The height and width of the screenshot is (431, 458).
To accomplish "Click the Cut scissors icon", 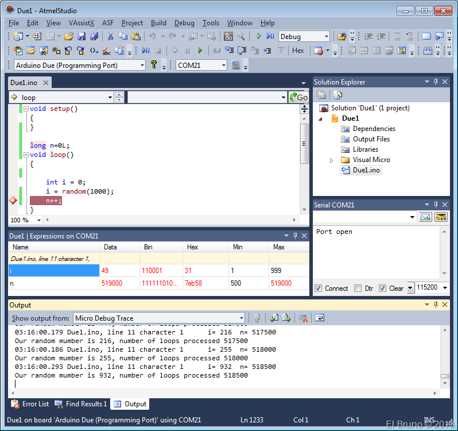I will click(110, 36).
